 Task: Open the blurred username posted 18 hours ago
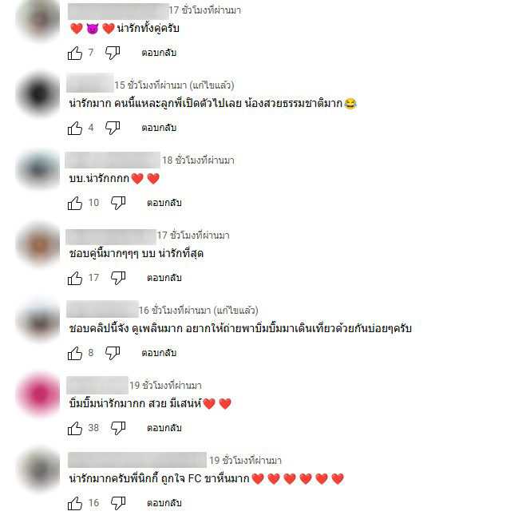click(113, 160)
